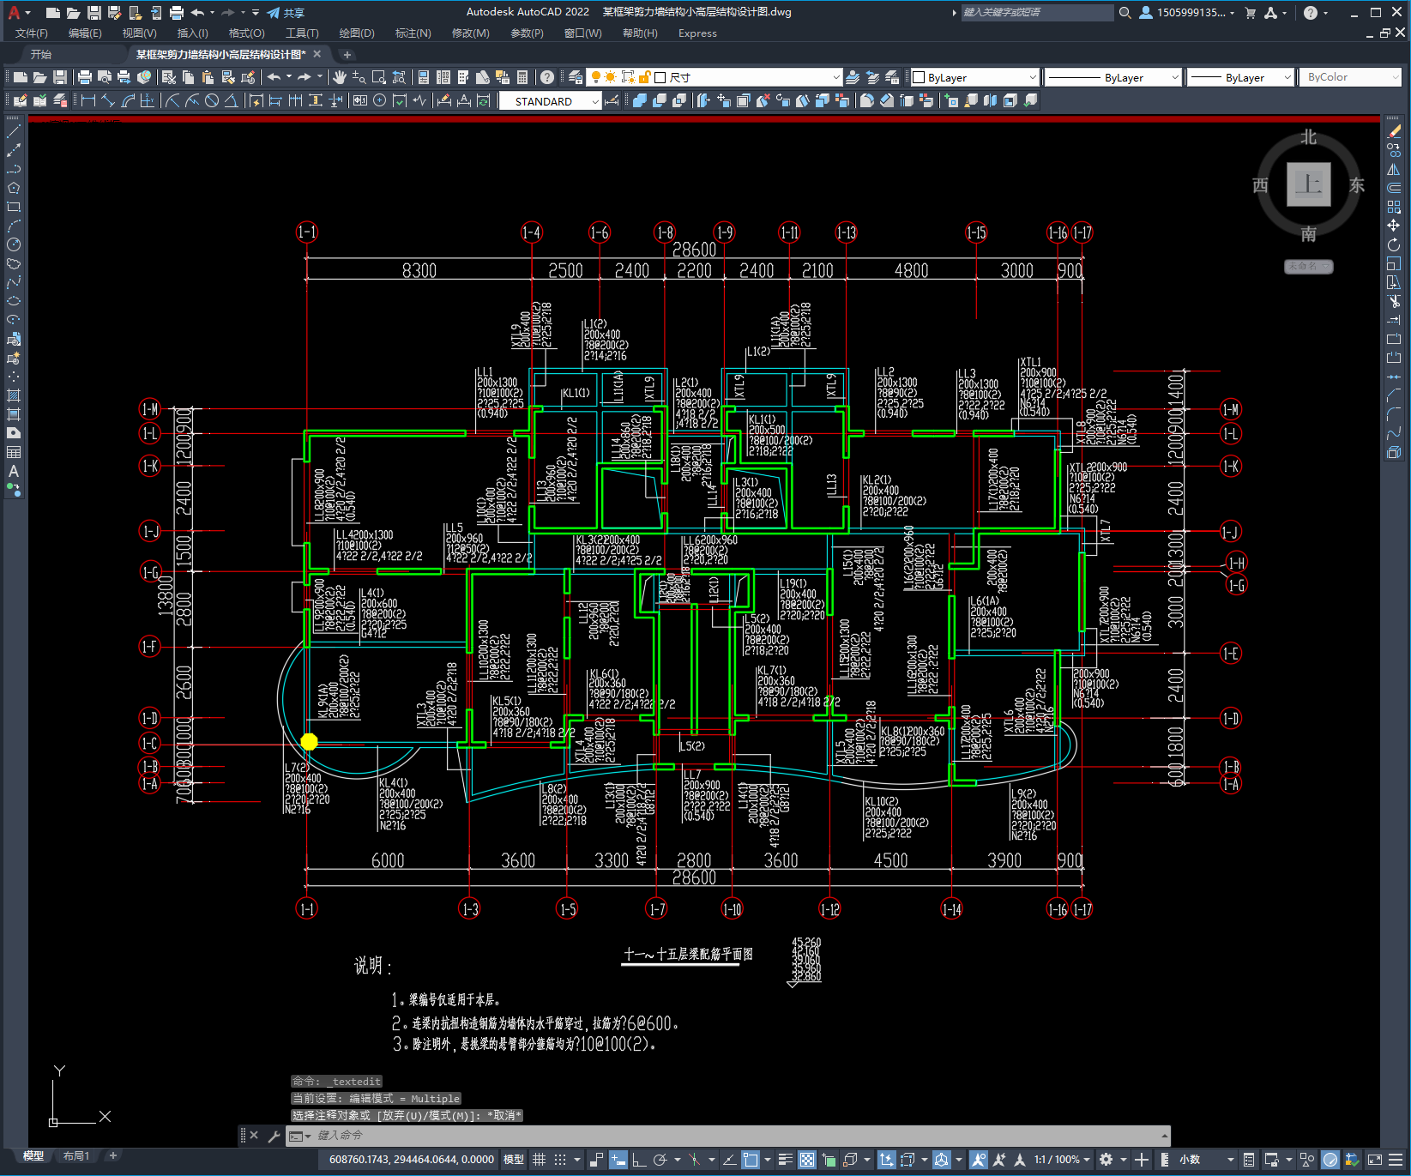Toggle annotation visibility in status bar
This screenshot has width=1411, height=1176.
point(978,1160)
